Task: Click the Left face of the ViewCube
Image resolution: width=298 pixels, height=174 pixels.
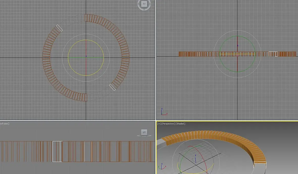Action: 144,132
